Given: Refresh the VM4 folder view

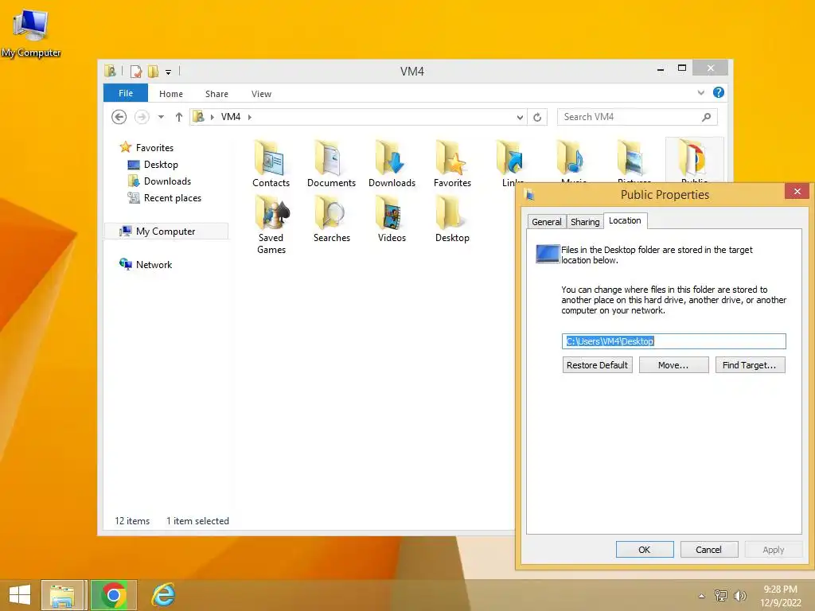Looking at the screenshot, I should pos(537,117).
